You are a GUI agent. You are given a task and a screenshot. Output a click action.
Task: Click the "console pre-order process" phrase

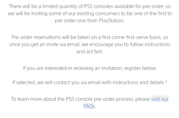click(x=104, y=99)
